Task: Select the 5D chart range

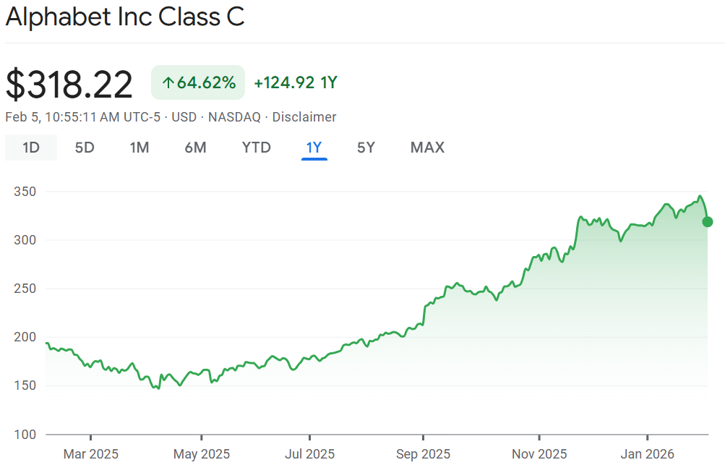Action: 85,148
